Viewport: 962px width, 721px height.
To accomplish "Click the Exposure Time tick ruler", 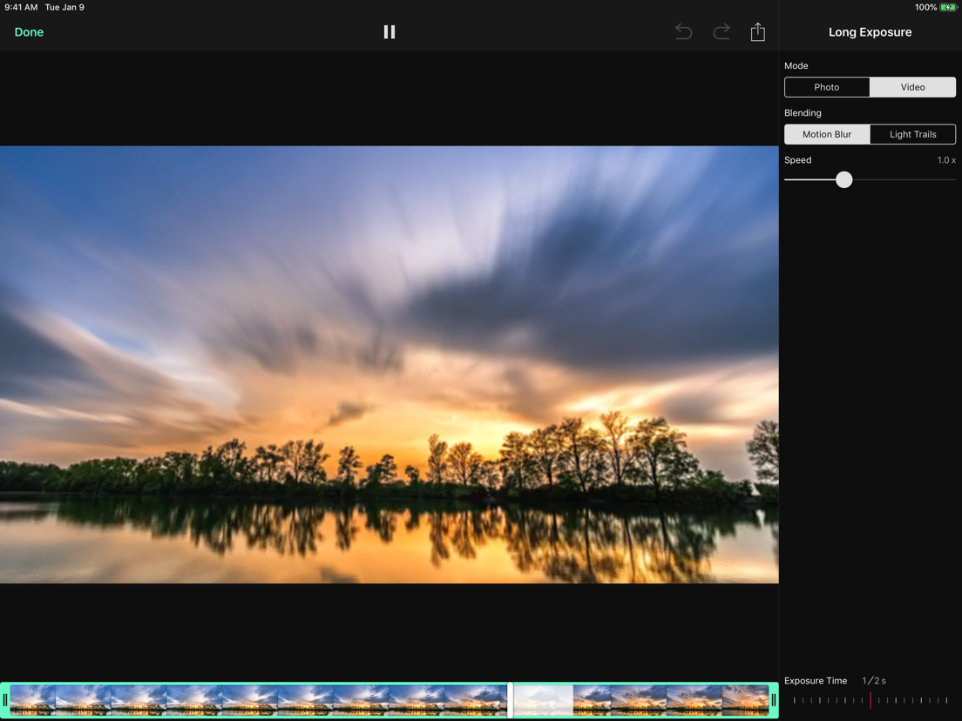I will click(870, 700).
